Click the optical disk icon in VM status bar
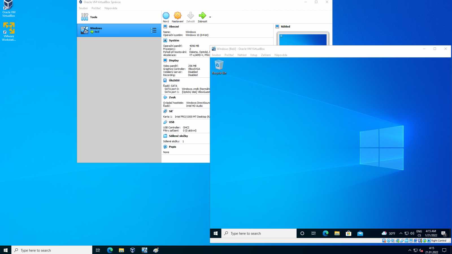This screenshot has width=452, height=254. [388, 241]
